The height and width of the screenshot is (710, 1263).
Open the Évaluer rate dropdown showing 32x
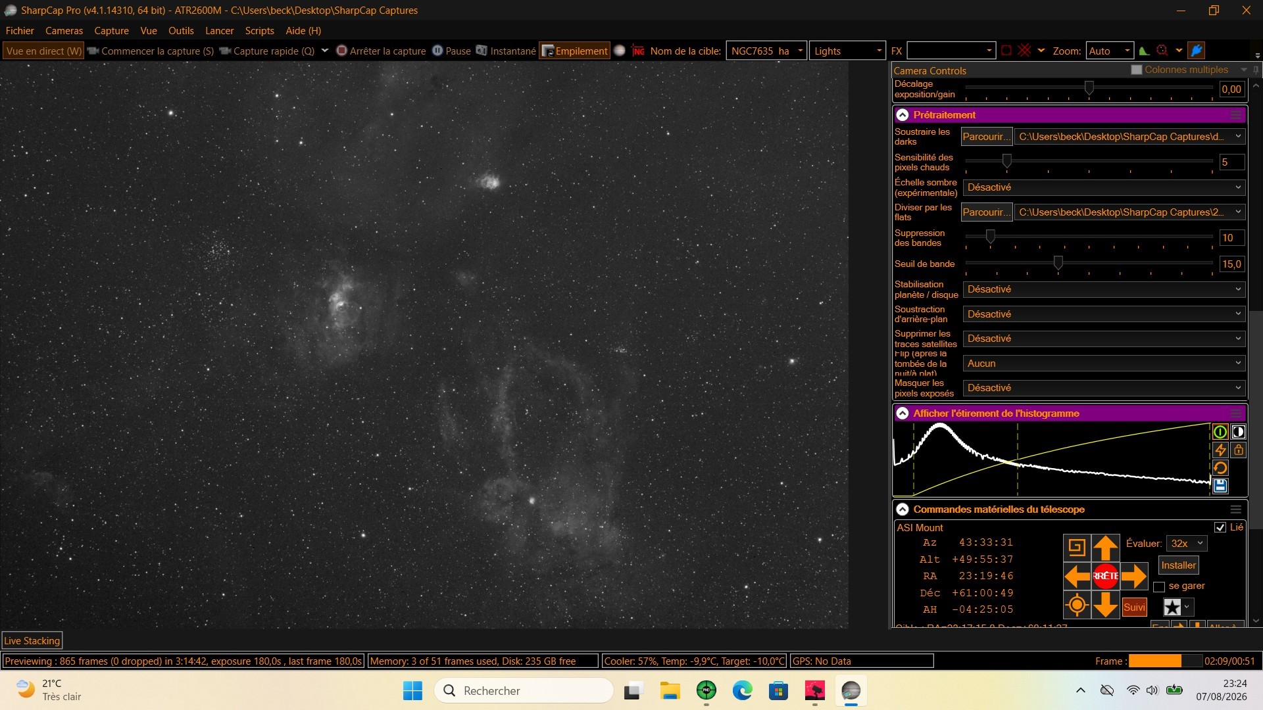[1187, 544]
